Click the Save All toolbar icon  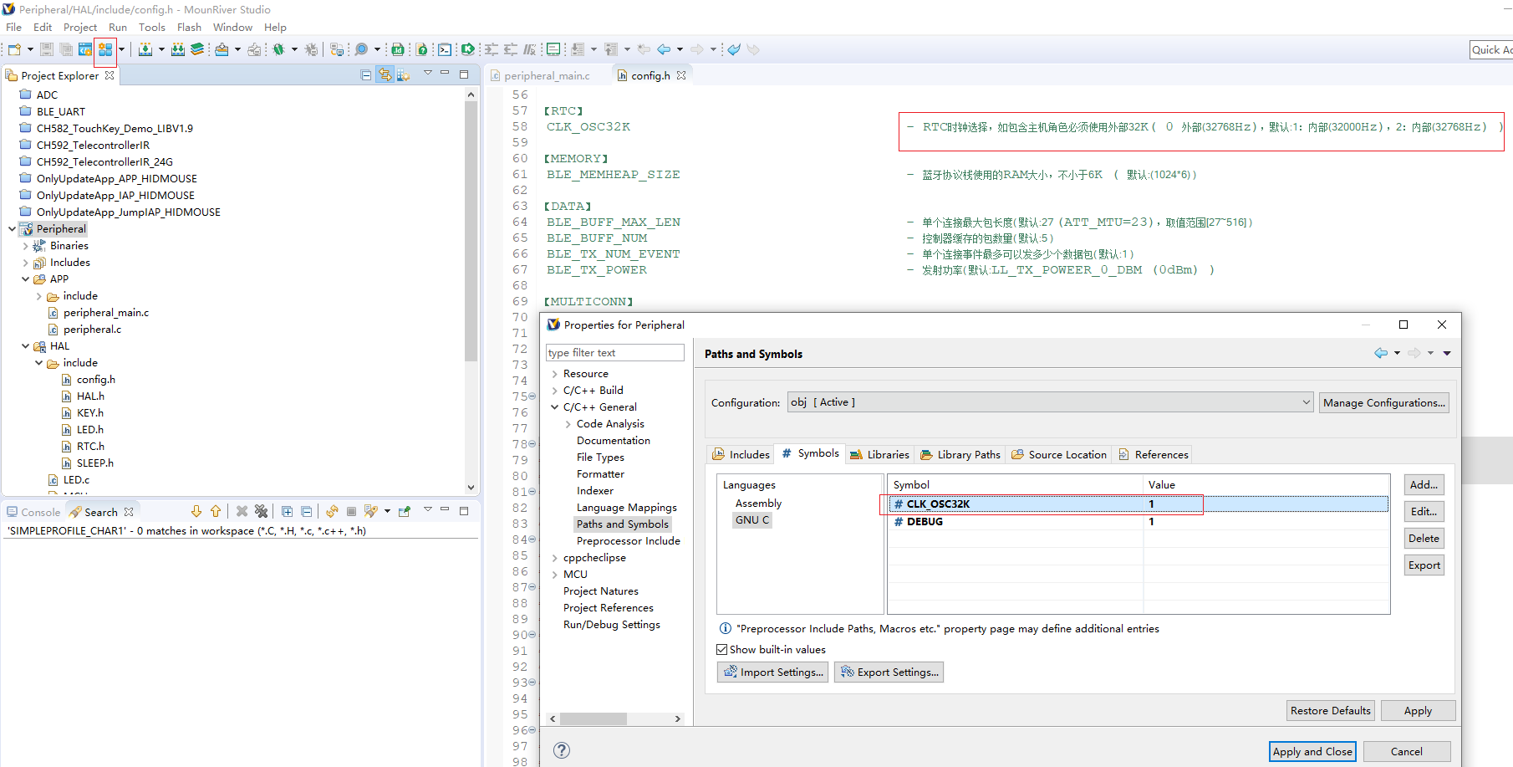click(x=65, y=49)
